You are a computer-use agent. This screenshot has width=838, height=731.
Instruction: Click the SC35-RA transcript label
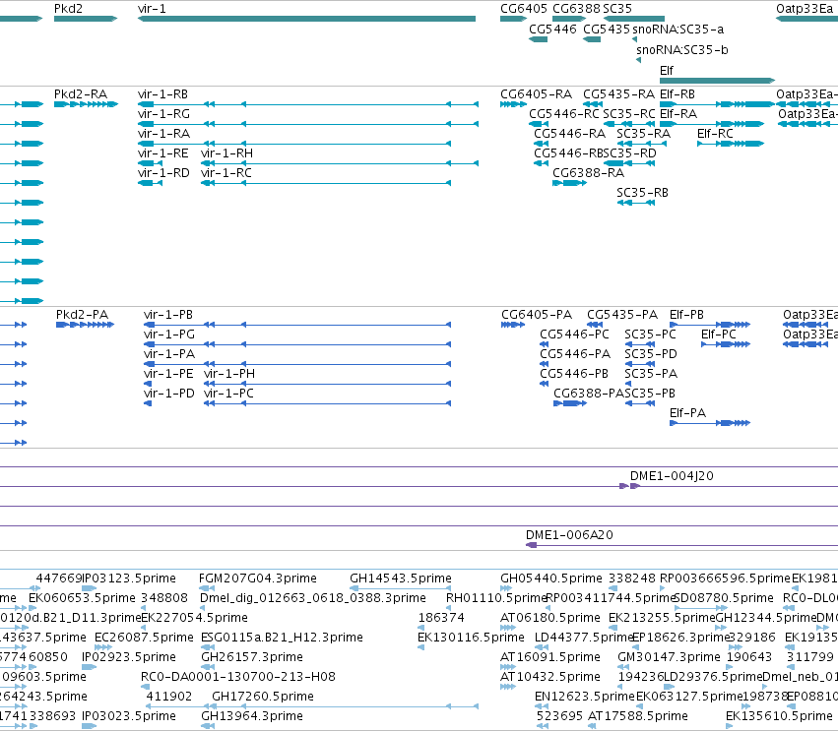(x=643, y=134)
